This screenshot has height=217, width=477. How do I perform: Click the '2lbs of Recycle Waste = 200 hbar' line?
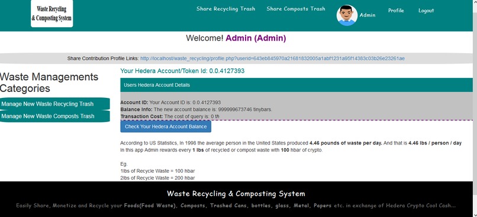point(157,178)
